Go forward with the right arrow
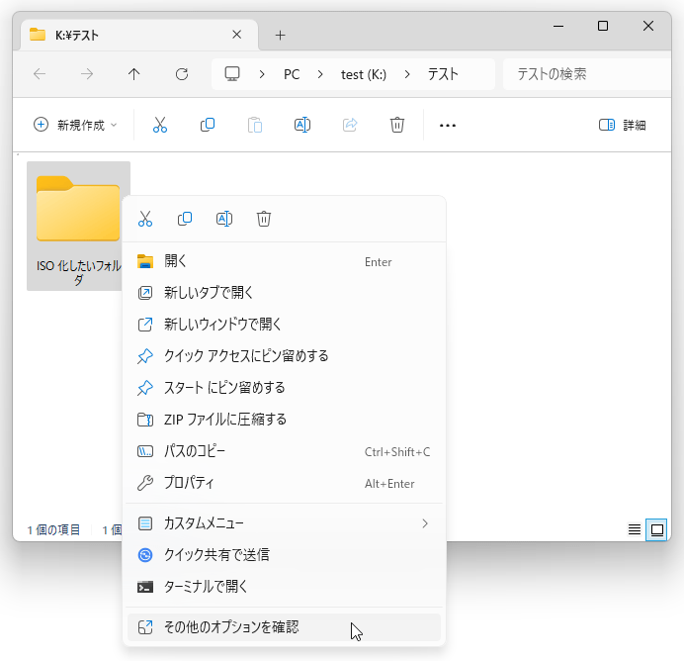Image resolution: width=684 pixels, height=661 pixels. click(x=87, y=74)
